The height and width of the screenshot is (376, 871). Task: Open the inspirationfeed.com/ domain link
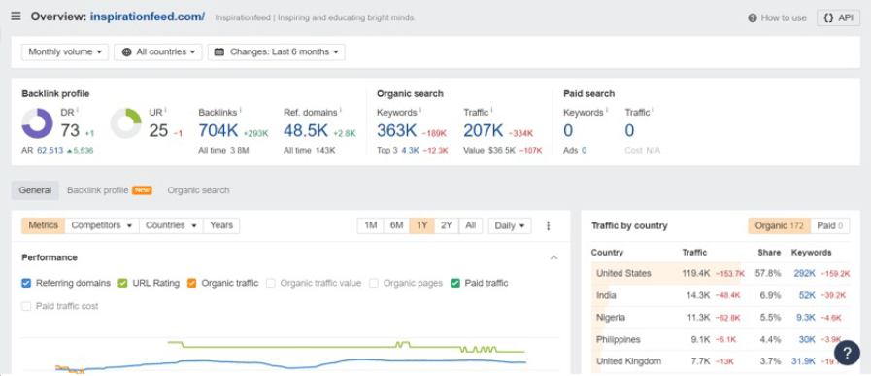click(x=148, y=17)
